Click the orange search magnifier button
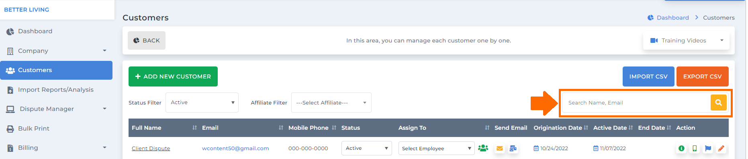This screenshot has width=748, height=159. (x=719, y=103)
